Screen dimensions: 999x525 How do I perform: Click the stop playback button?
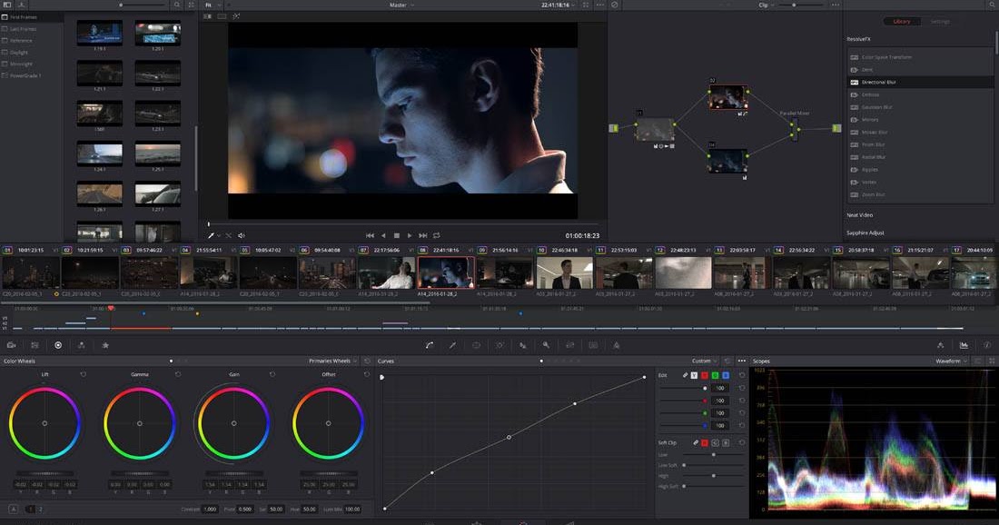tap(396, 235)
